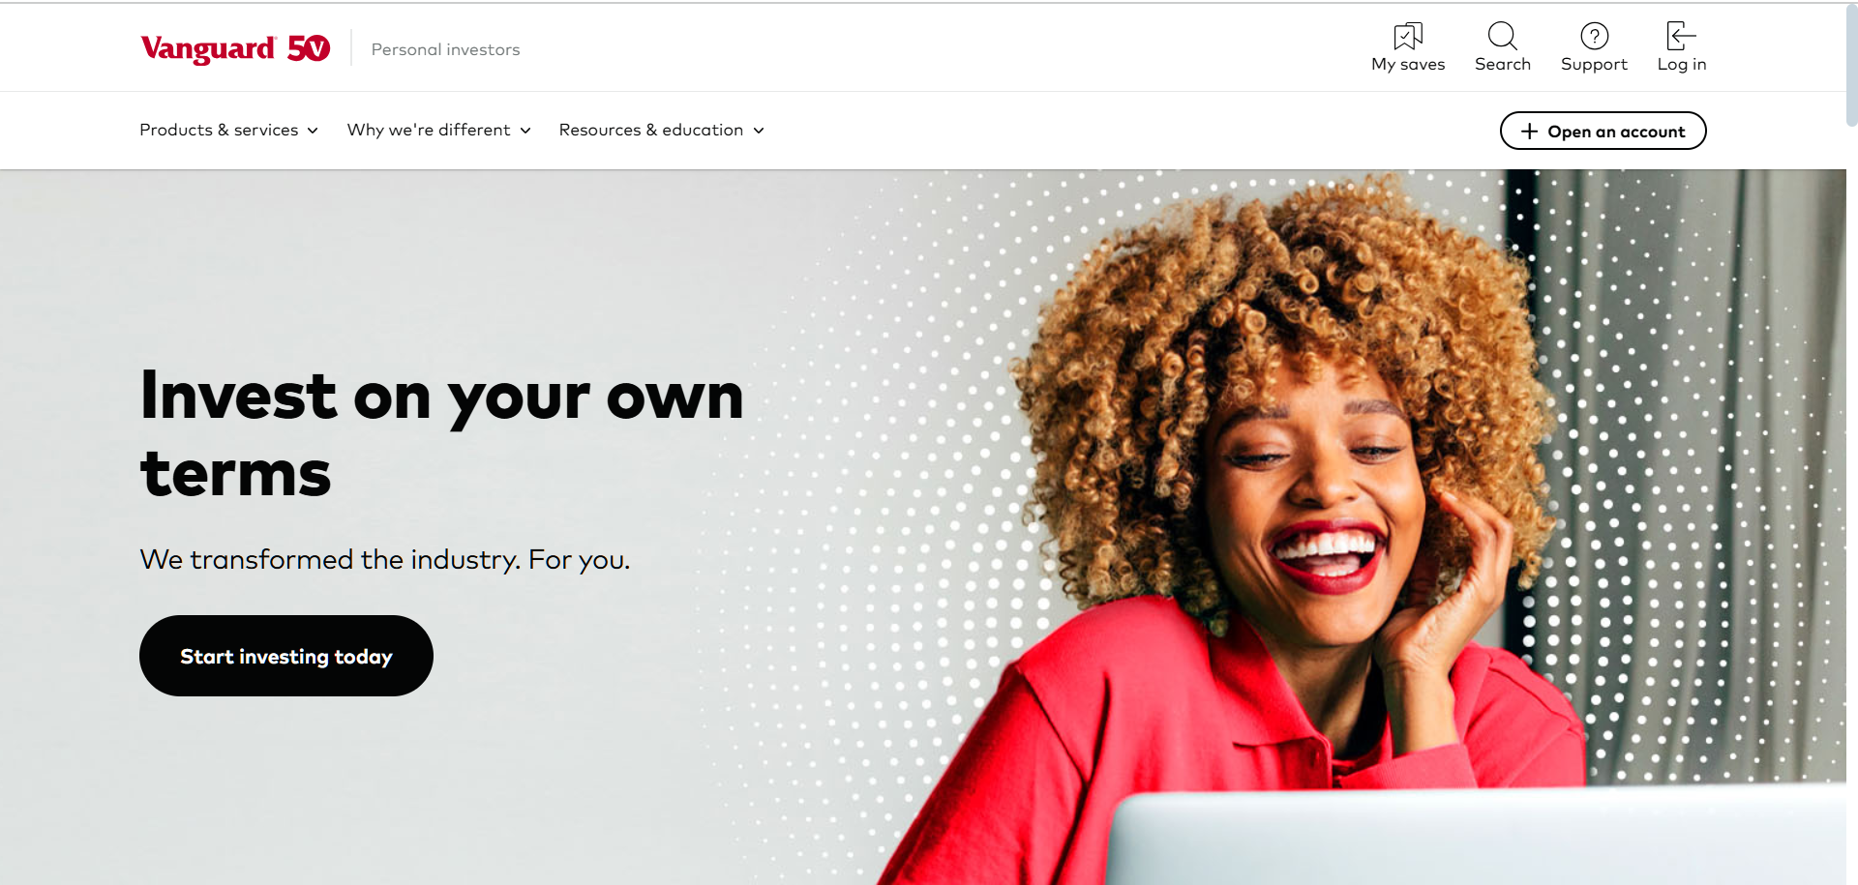Screen dimensions: 1858x885
Task: Click Open an account button
Action: (x=1603, y=131)
